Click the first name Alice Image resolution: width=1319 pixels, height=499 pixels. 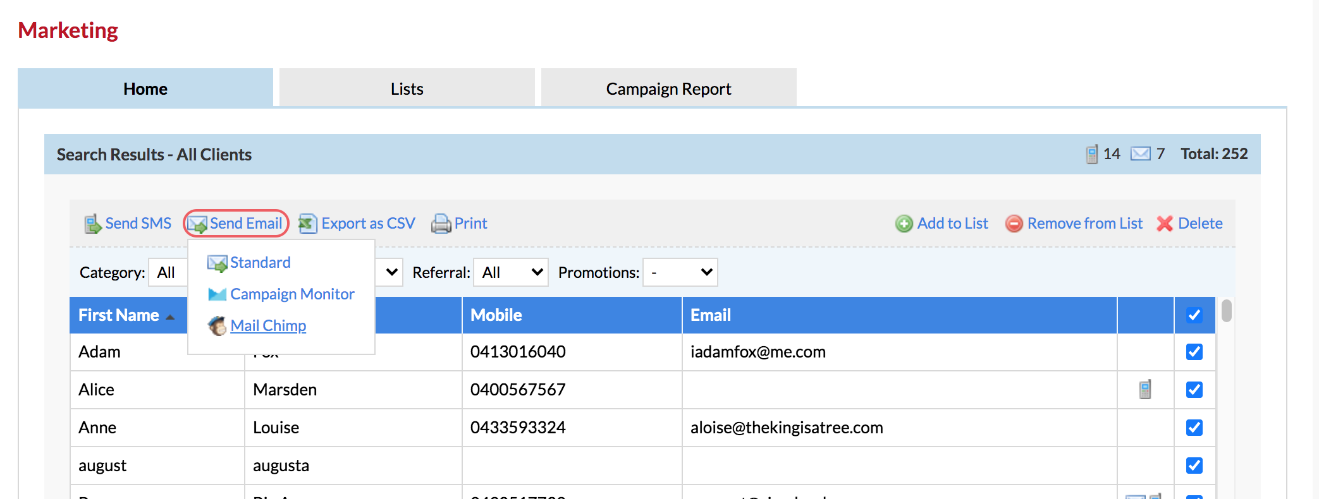pos(96,390)
